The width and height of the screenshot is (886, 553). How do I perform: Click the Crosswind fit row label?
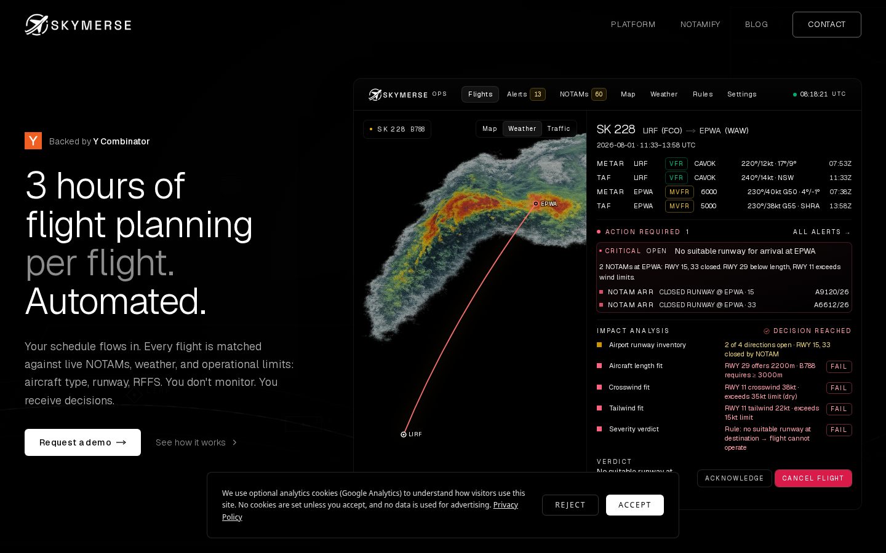click(629, 387)
